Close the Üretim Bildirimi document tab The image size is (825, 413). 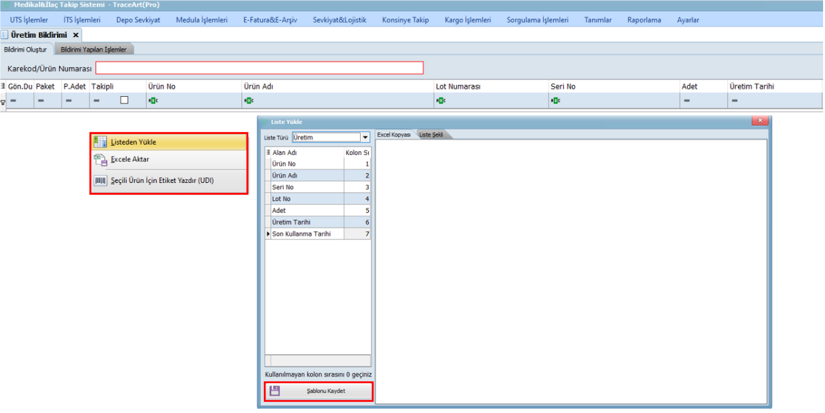pos(76,34)
